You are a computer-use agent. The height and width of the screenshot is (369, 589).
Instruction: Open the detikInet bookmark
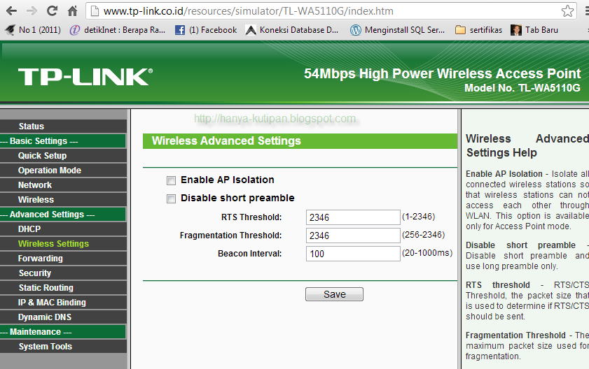118,30
